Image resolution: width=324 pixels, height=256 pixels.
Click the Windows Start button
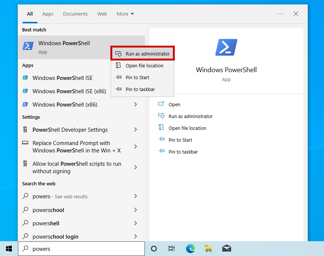pyautogui.click(x=9, y=249)
